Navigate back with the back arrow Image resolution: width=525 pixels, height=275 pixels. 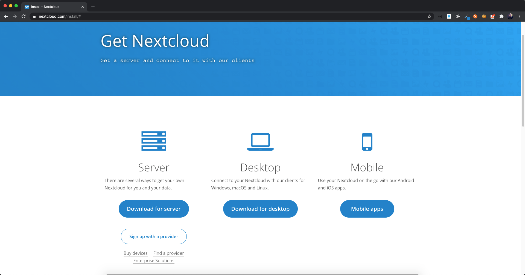point(6,16)
